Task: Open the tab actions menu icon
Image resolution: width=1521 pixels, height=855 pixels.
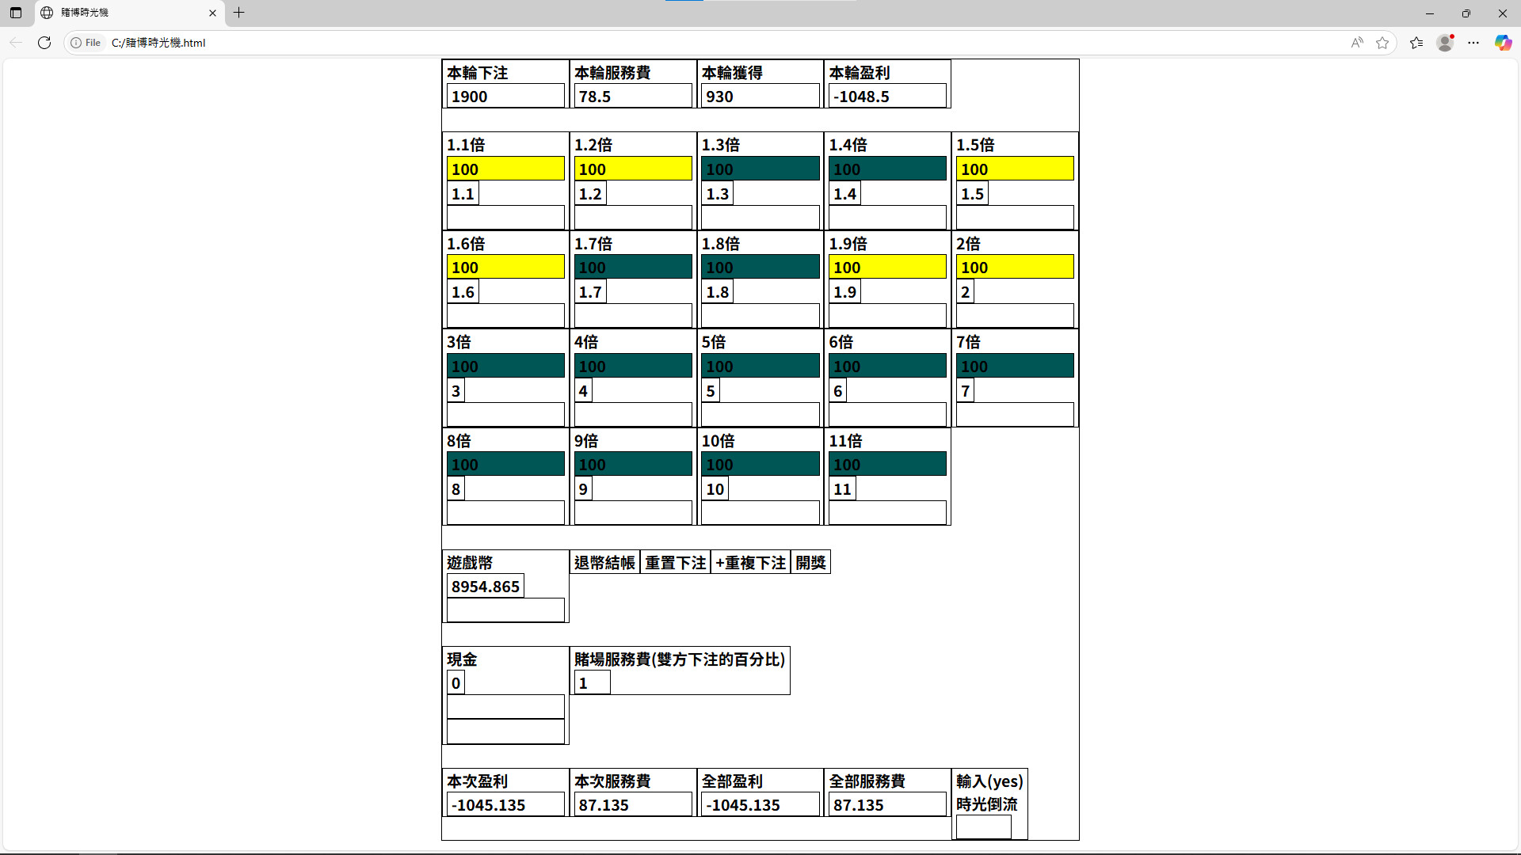Action: [16, 13]
